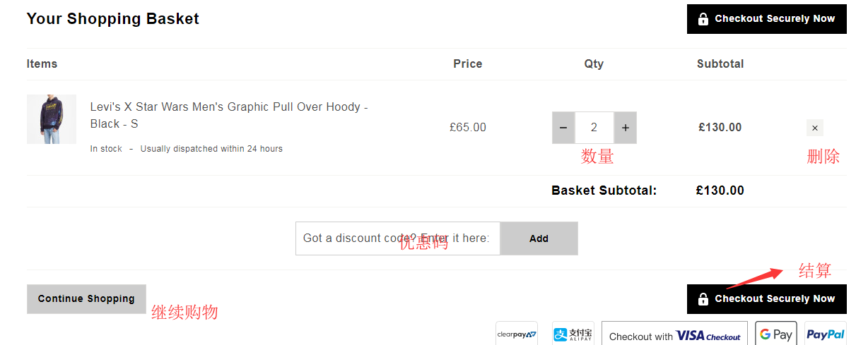Click the Continue Shopping button
This screenshot has height=345, width=856.
(x=86, y=299)
